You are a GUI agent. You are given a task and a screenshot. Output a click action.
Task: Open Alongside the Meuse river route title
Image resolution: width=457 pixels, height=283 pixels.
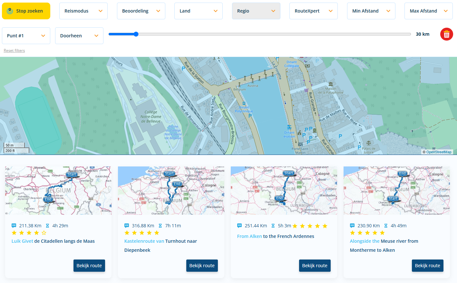384,246
